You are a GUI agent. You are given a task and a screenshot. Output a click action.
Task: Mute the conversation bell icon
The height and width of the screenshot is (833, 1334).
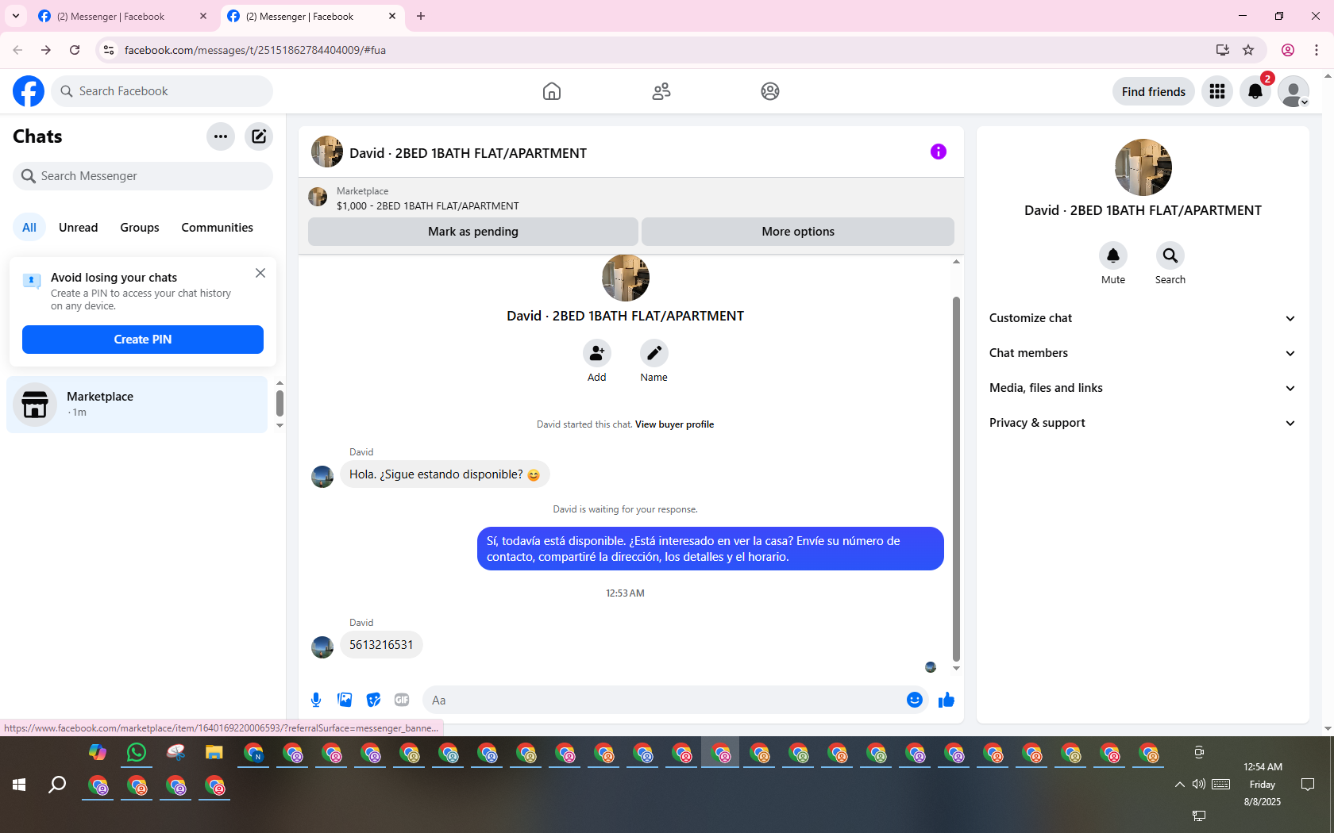tap(1113, 255)
